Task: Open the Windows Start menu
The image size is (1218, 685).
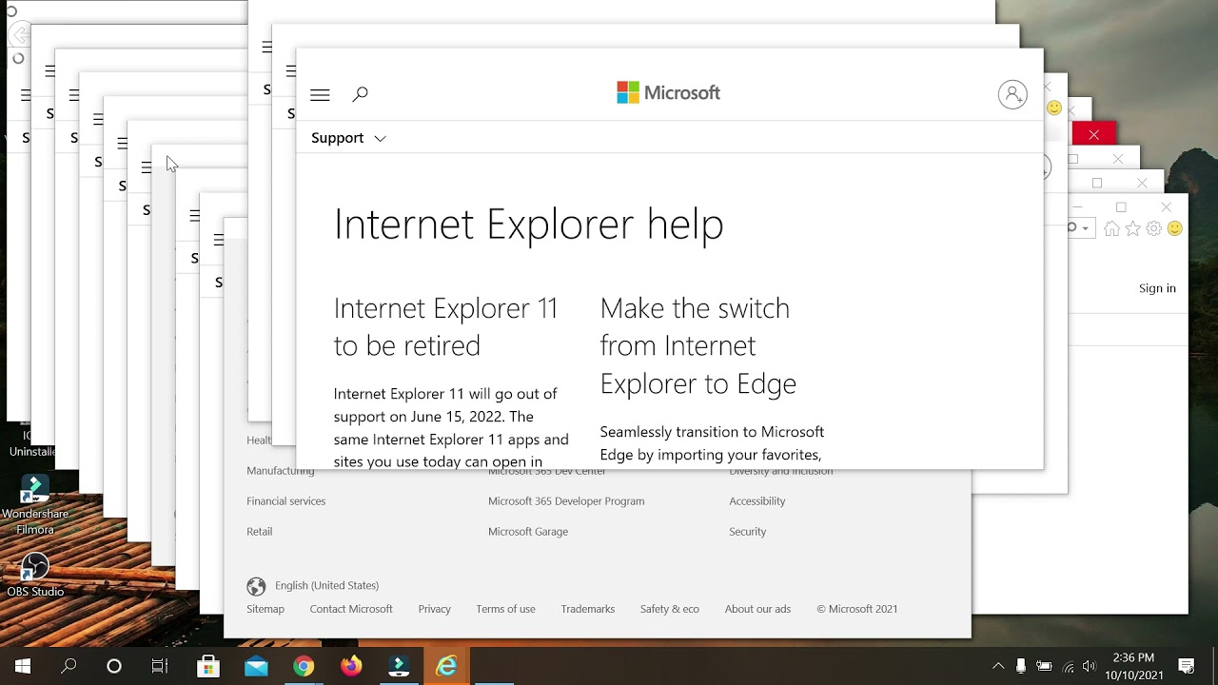Action: pos(22,666)
